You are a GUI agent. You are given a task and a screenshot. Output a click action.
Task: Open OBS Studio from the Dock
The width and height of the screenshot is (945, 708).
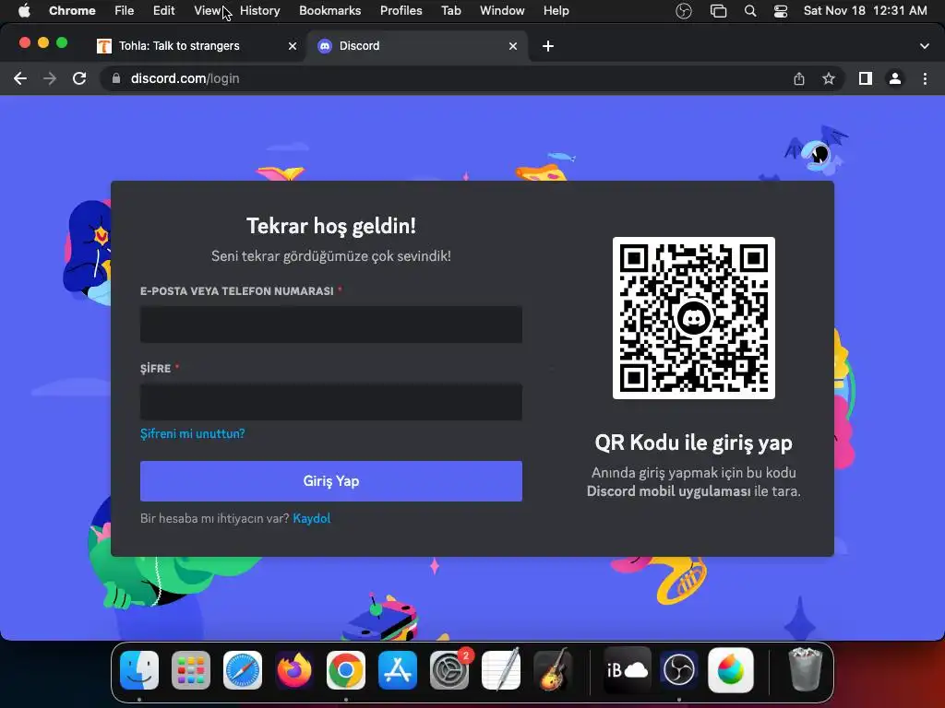tap(678, 670)
